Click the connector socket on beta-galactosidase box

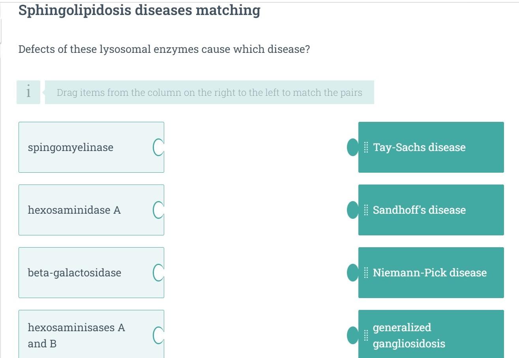tap(157, 272)
